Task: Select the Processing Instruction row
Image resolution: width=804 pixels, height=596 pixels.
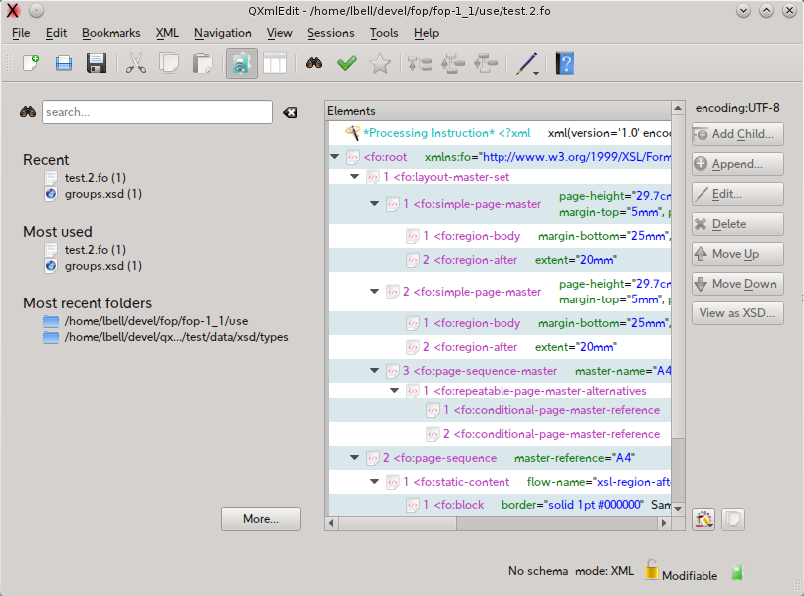Action: [x=500, y=133]
